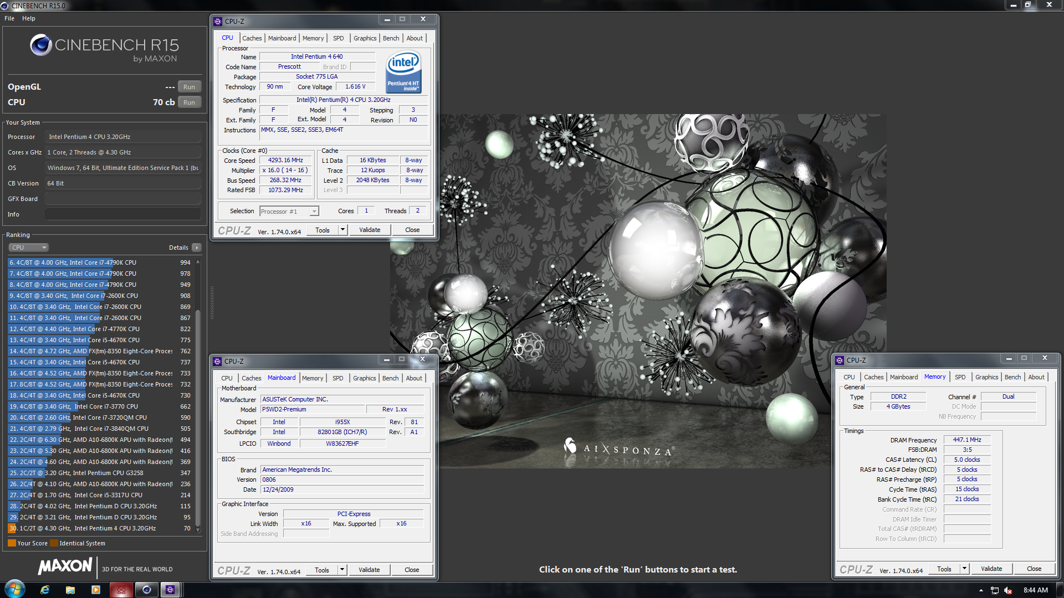Open the network status tray icon
Screen dimensions: 1064x598
coord(995,590)
